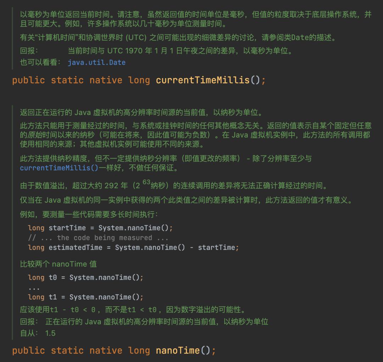Click 'native' keyword in currentTimeMillis declaration
The width and height of the screenshot is (383, 362).
pos(106,80)
